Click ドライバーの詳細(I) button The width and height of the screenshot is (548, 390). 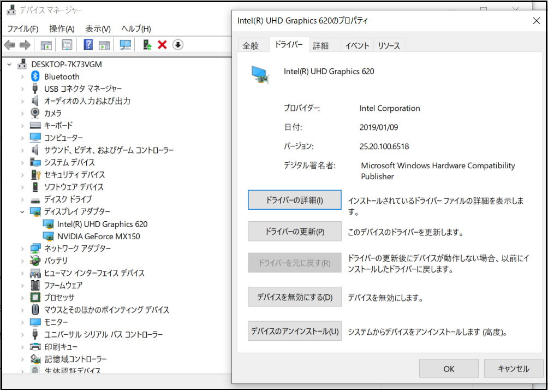295,200
